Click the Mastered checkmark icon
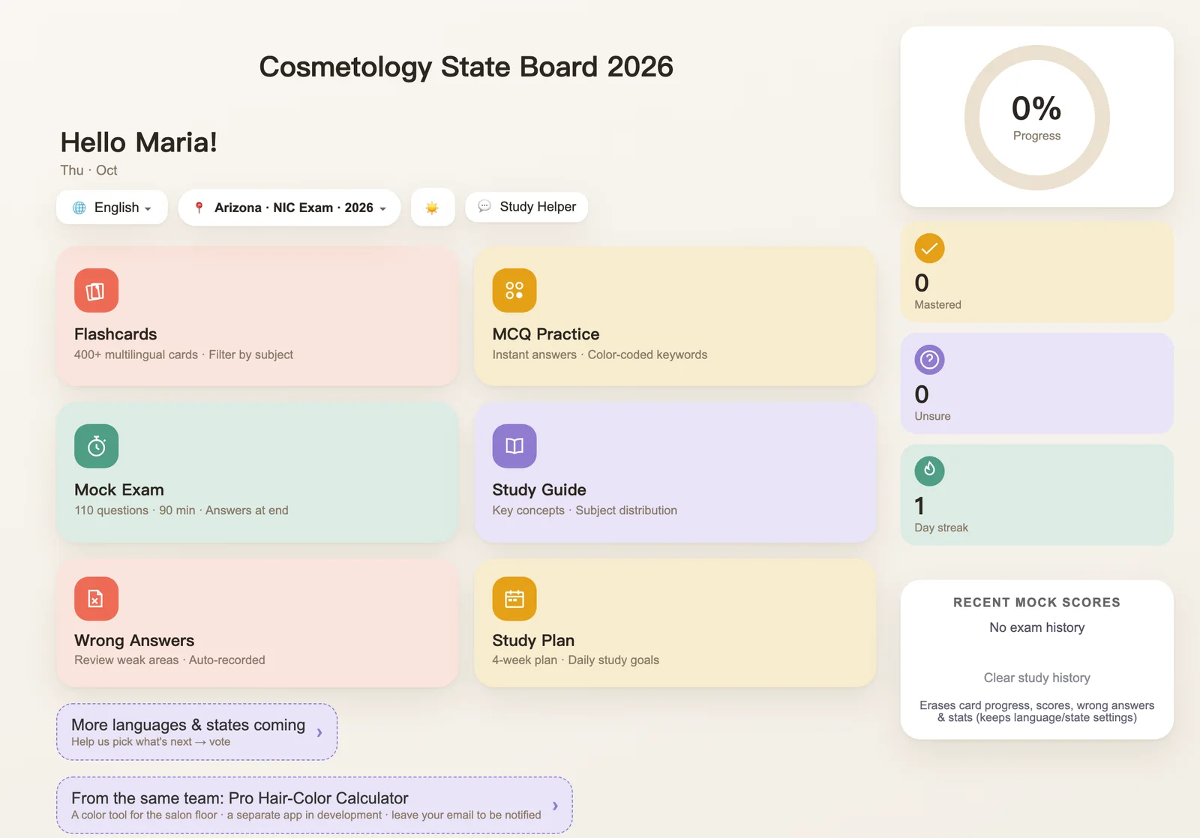Image resolution: width=1200 pixels, height=838 pixels. 929,249
